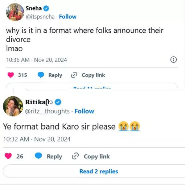This screenshot has width=185, height=185.
Task: Click Copy link text on Ritika's tweet
Action: click(97, 156)
